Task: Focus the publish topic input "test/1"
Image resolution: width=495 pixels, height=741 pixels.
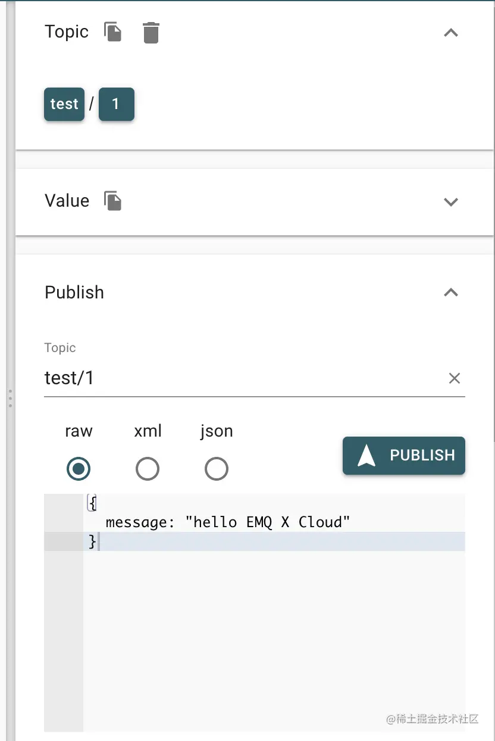Action: point(238,378)
